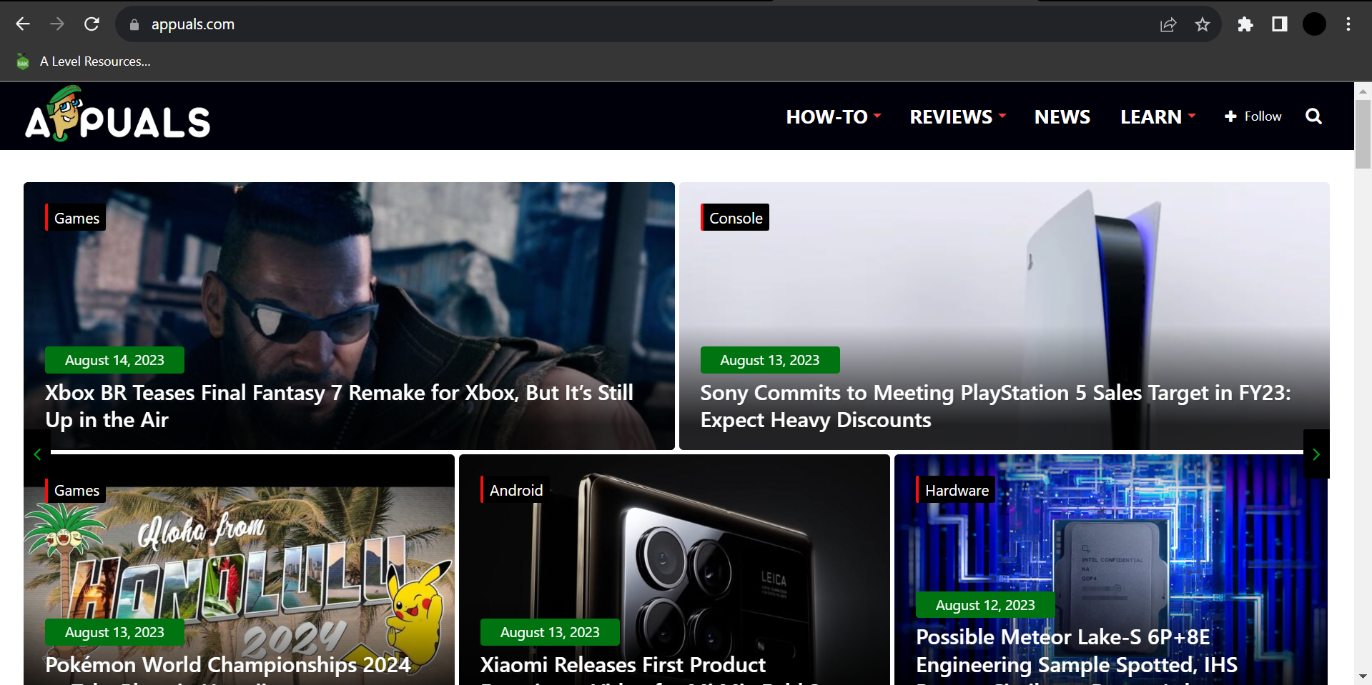This screenshot has height=685, width=1372.
Task: View site security lock info
Action: tap(134, 24)
